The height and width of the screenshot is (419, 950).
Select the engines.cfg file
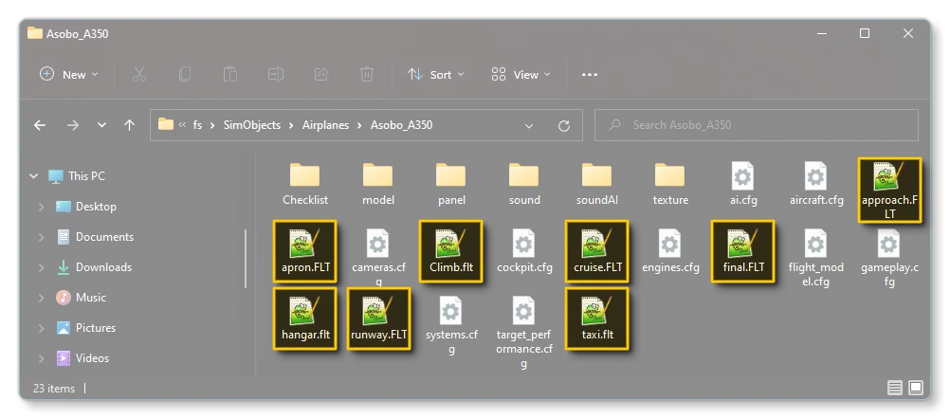[x=670, y=250]
